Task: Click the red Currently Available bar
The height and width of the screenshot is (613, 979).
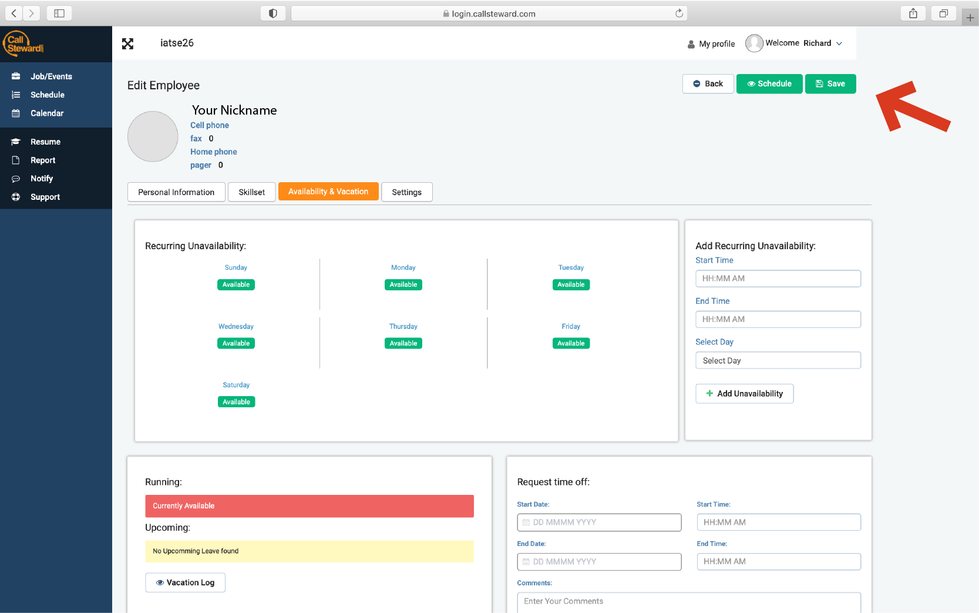Action: pyautogui.click(x=309, y=506)
